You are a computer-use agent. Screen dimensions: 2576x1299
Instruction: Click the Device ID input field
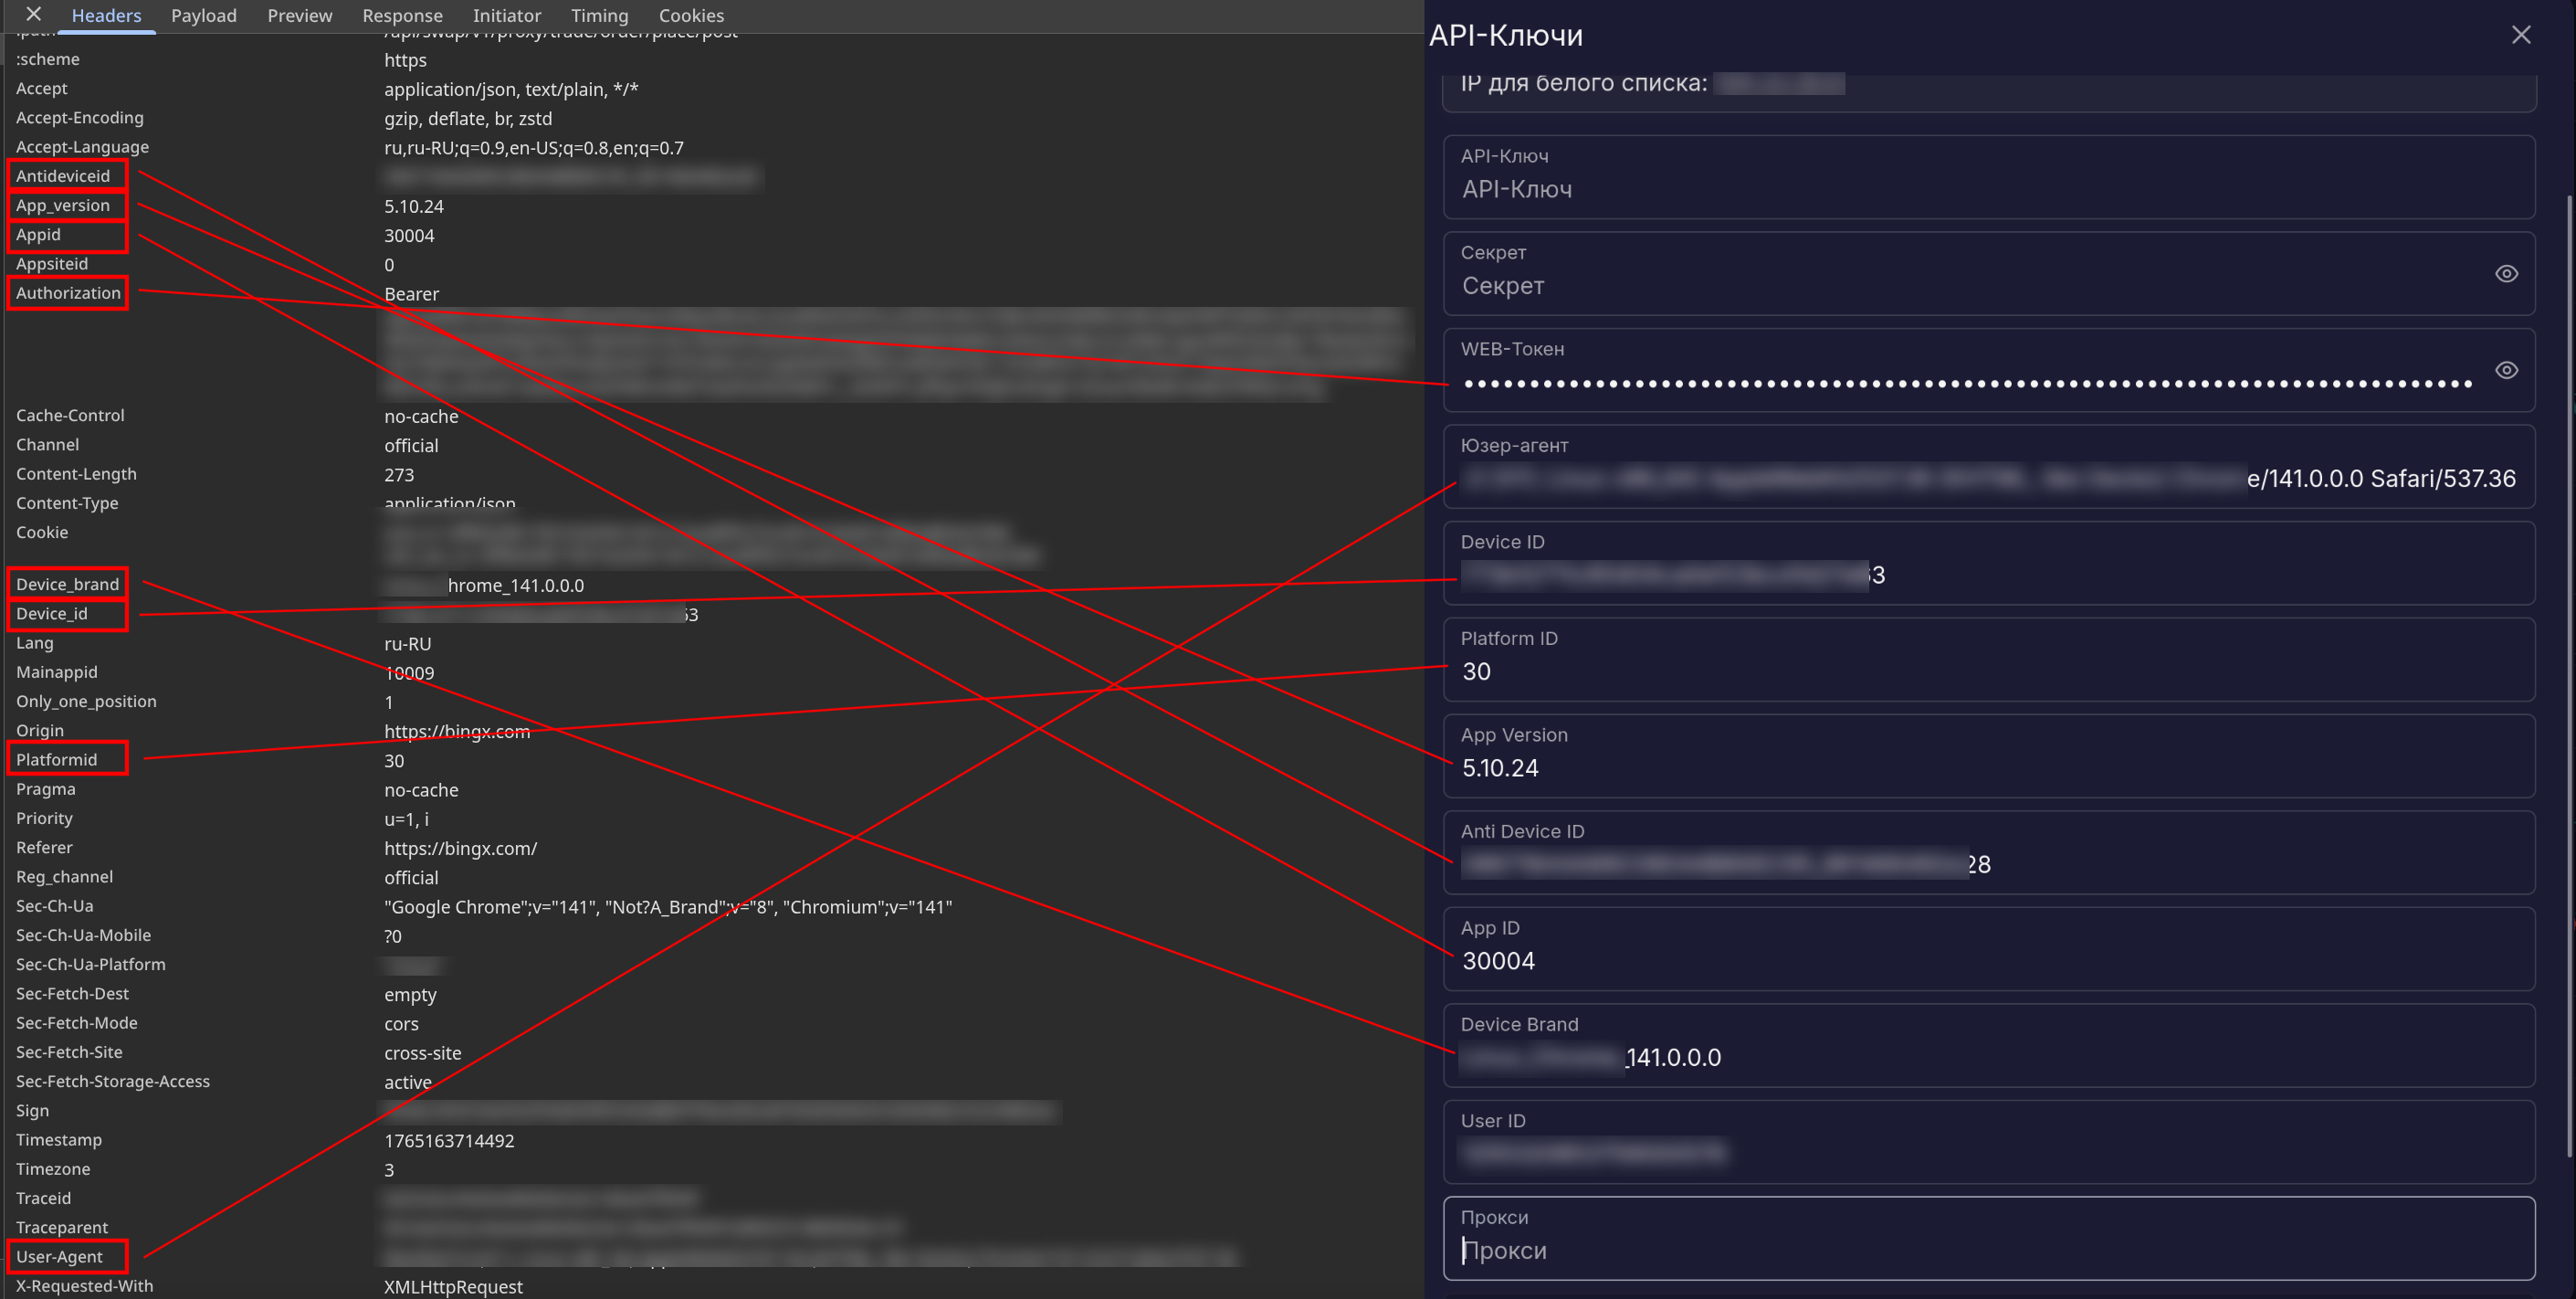(1988, 564)
